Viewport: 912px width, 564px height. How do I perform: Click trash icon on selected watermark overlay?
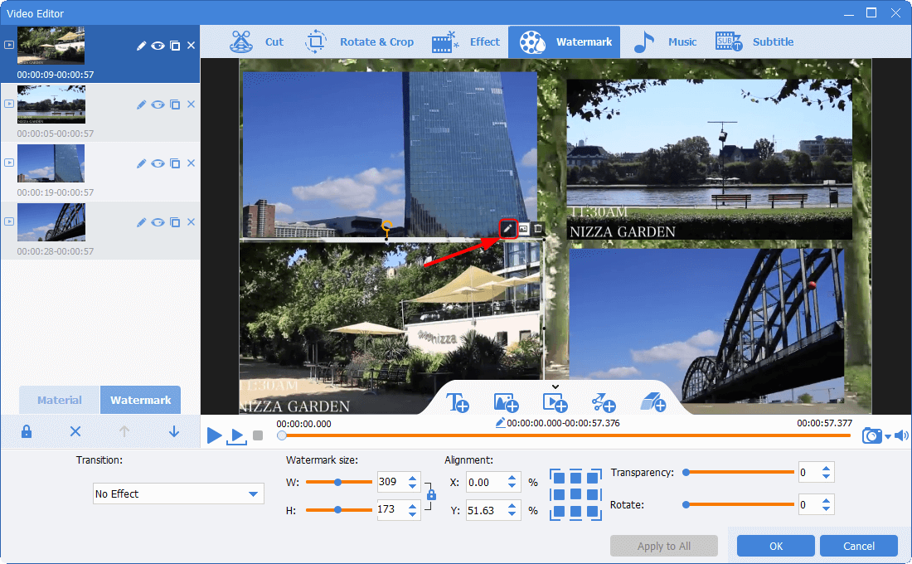click(538, 228)
